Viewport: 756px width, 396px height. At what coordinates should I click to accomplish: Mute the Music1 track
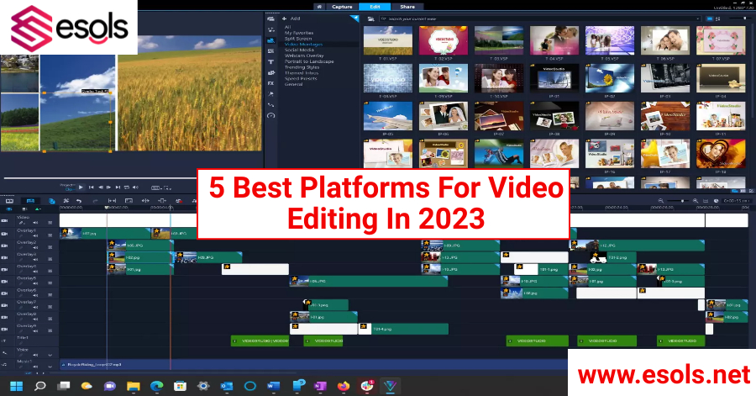tap(35, 366)
